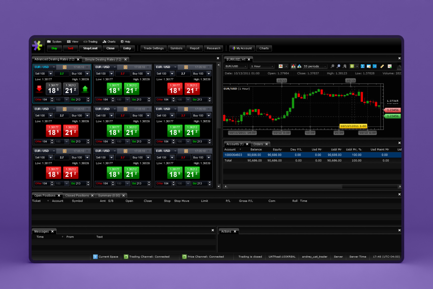Screen dimensions: 433x289
Task: Click the add indicator icon at chart toolbar end
Action: click(390, 66)
